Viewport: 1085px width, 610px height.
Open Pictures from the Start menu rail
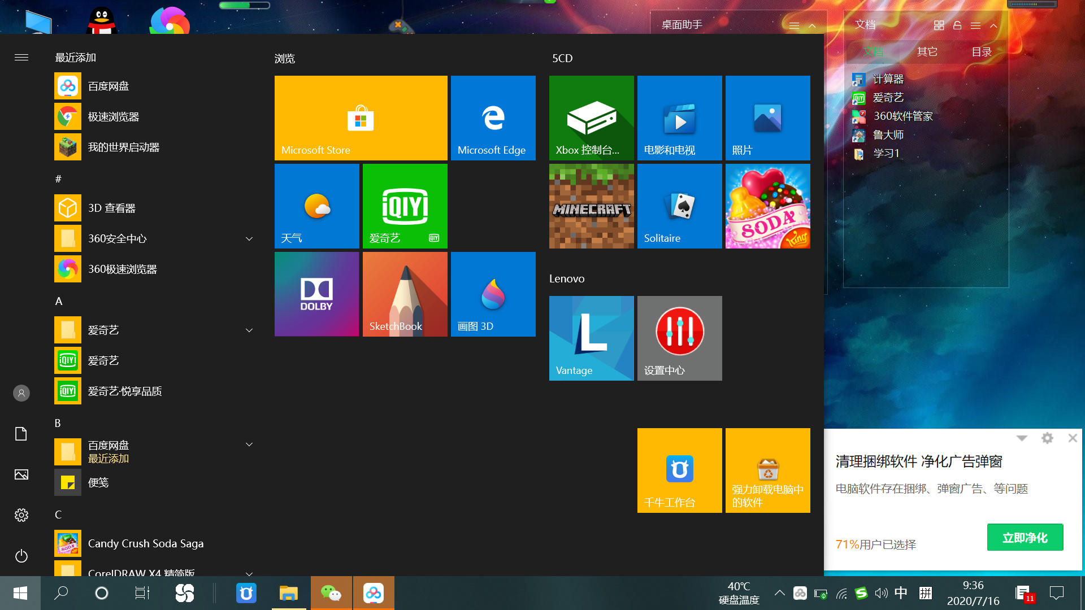(21, 474)
